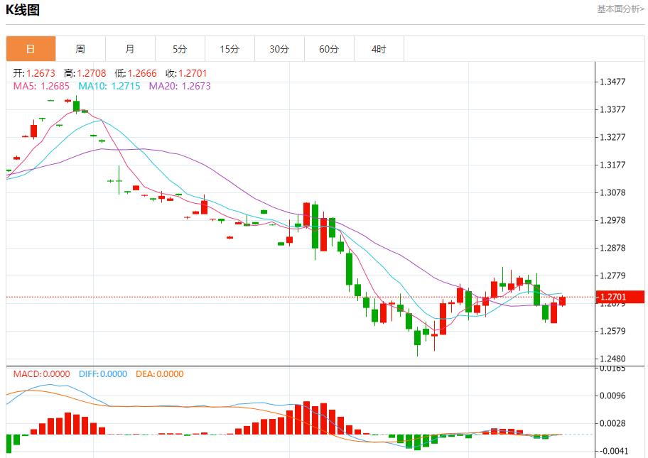The width and height of the screenshot is (648, 458).
Task: Click the MA20: 1.2673 indicator label
Action: coord(180,86)
